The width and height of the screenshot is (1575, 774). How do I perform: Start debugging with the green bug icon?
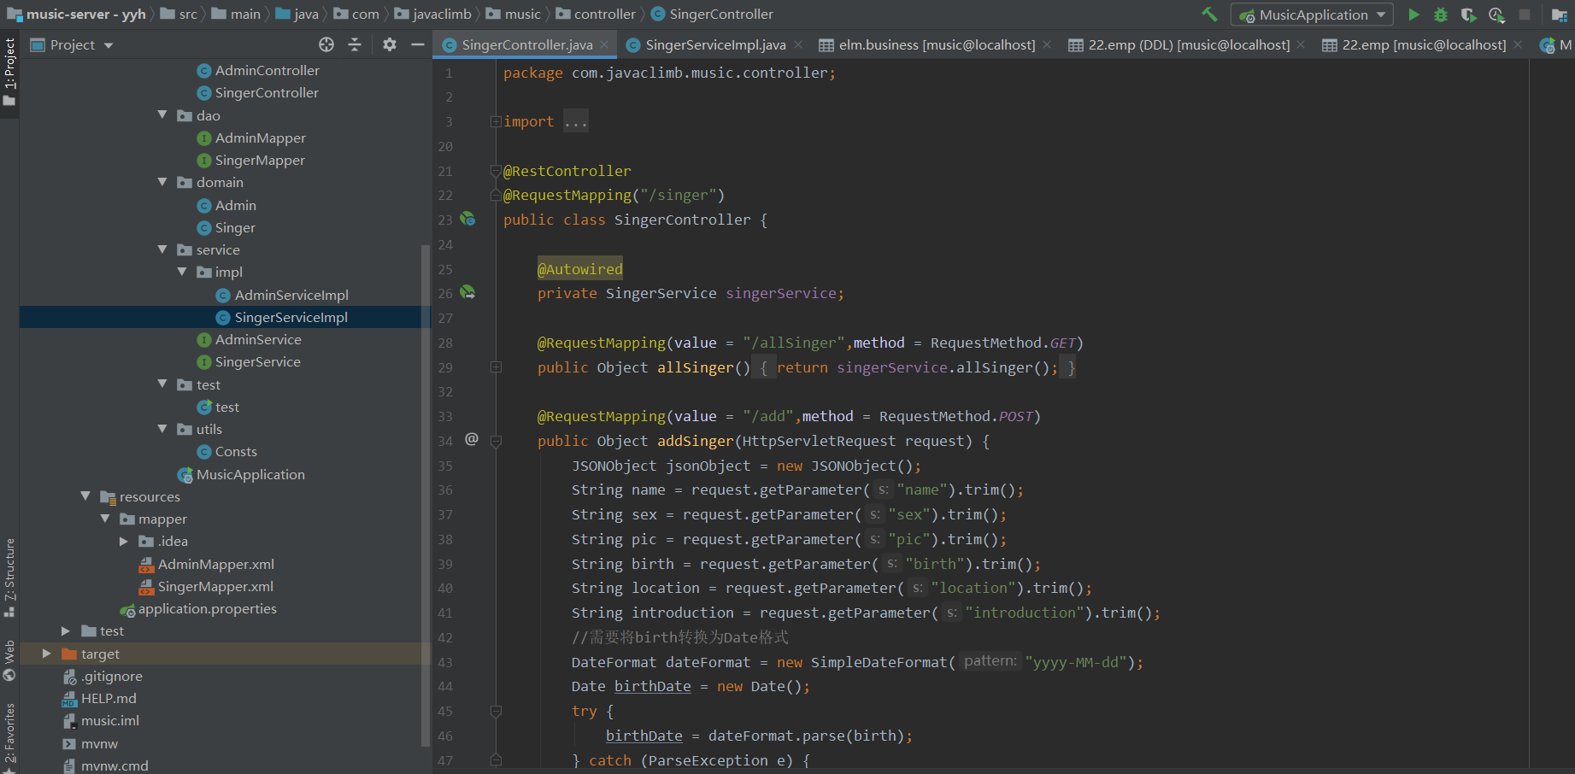point(1441,15)
